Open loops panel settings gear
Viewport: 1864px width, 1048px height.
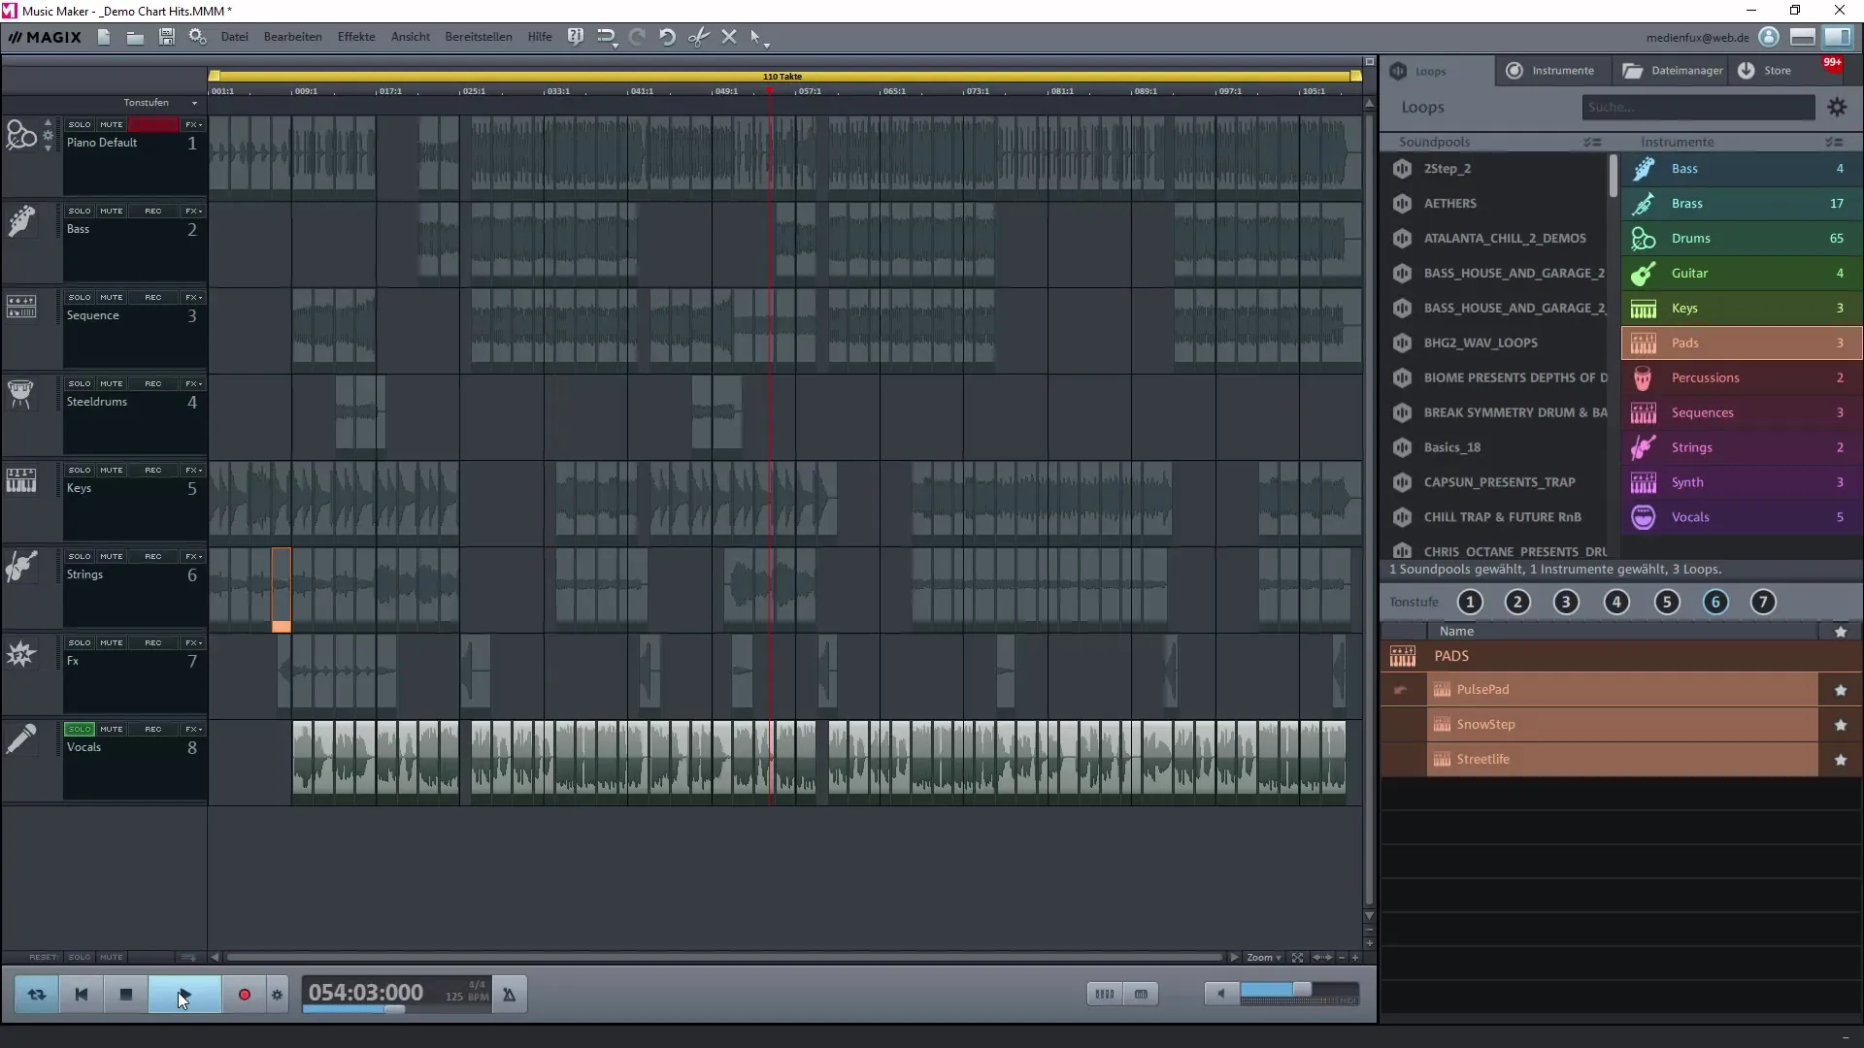tap(1837, 108)
